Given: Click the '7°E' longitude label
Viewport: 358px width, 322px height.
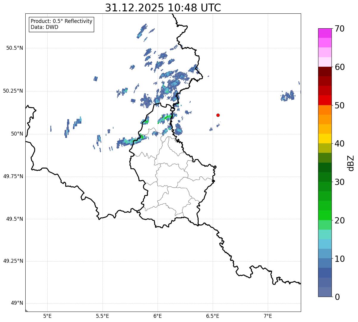Looking at the screenshot, I should (268, 316).
